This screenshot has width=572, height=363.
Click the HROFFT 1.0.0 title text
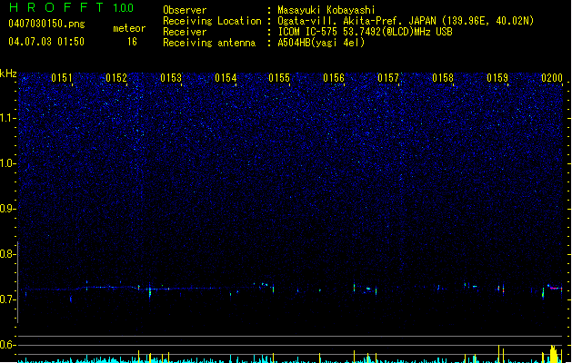tap(72, 7)
